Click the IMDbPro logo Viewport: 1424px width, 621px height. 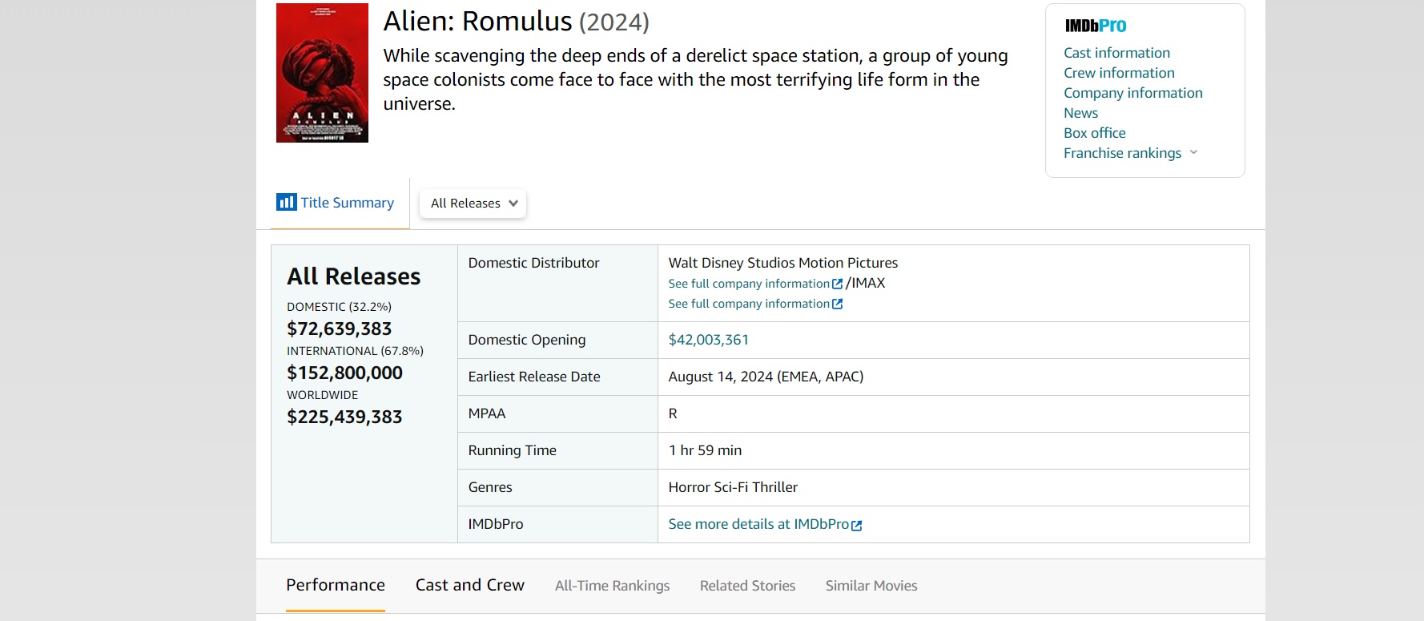coord(1095,26)
